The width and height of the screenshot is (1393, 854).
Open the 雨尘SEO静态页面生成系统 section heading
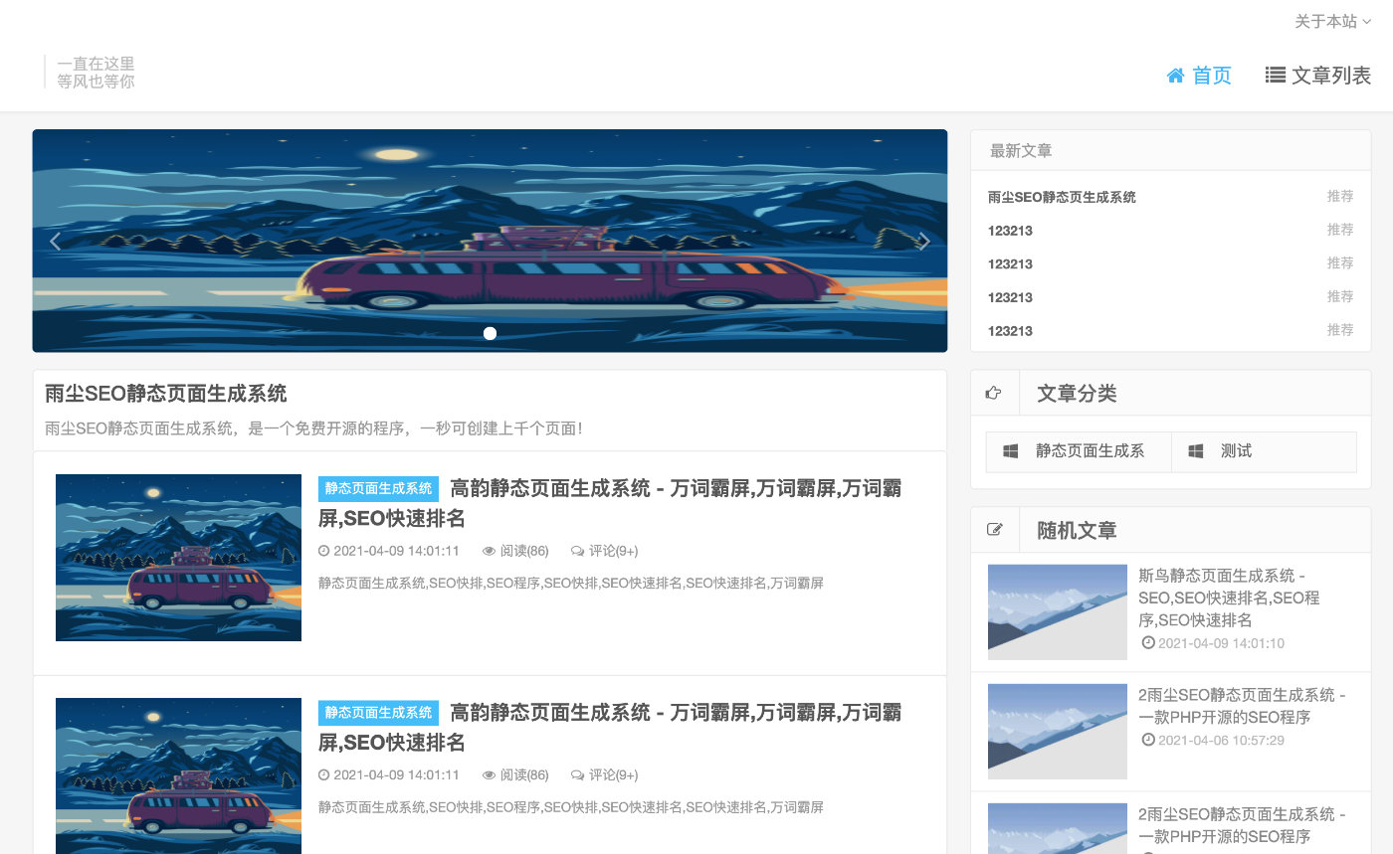tap(166, 393)
